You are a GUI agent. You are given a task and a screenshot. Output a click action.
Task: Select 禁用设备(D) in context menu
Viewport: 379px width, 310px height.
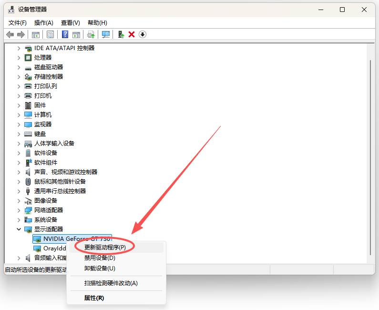coord(100,258)
